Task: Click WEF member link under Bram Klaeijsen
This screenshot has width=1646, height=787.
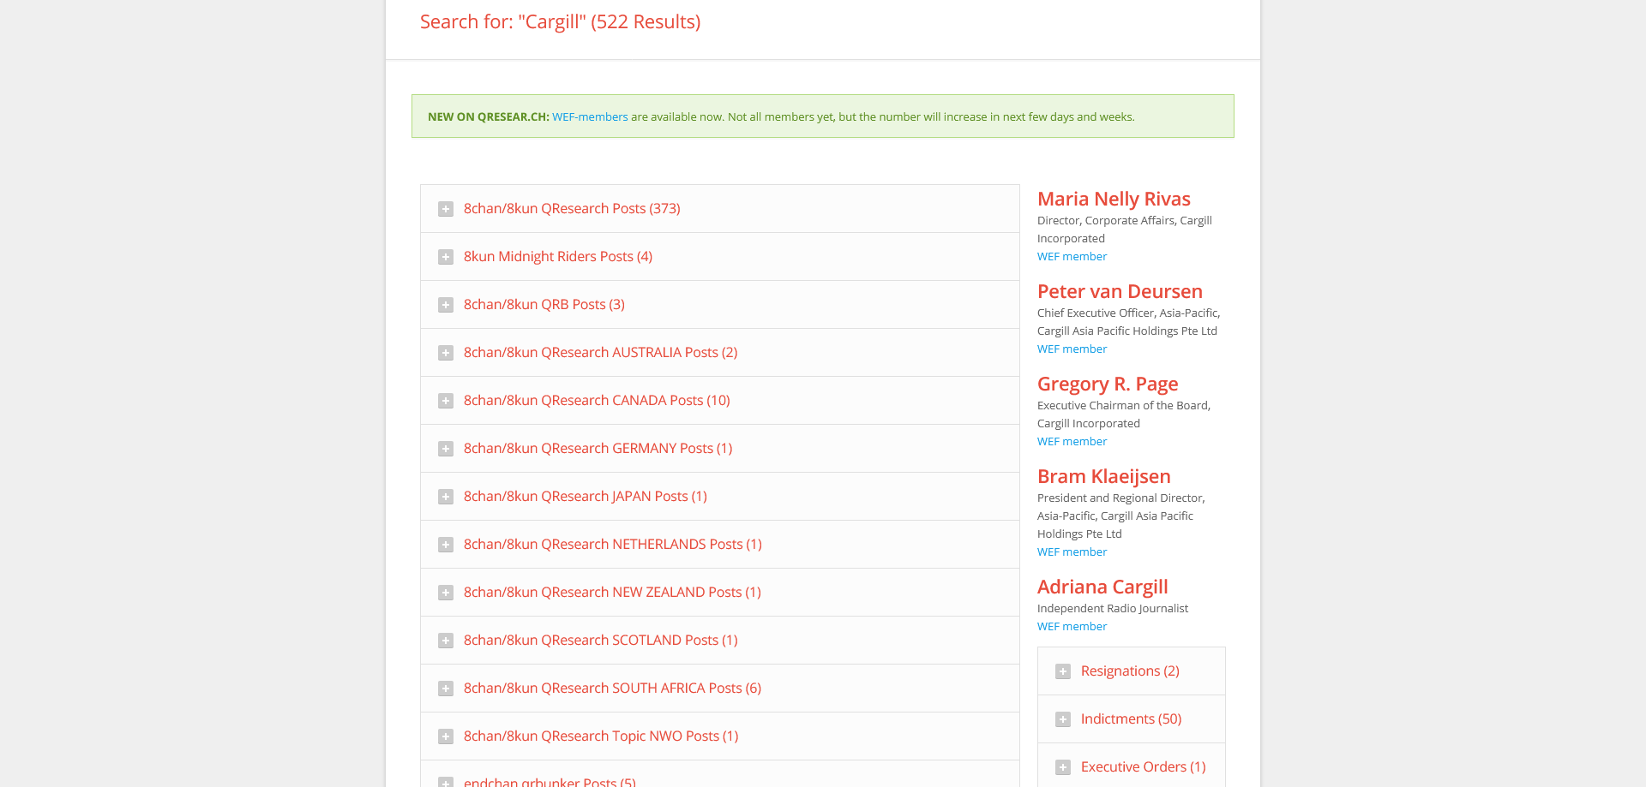Action: 1072,551
